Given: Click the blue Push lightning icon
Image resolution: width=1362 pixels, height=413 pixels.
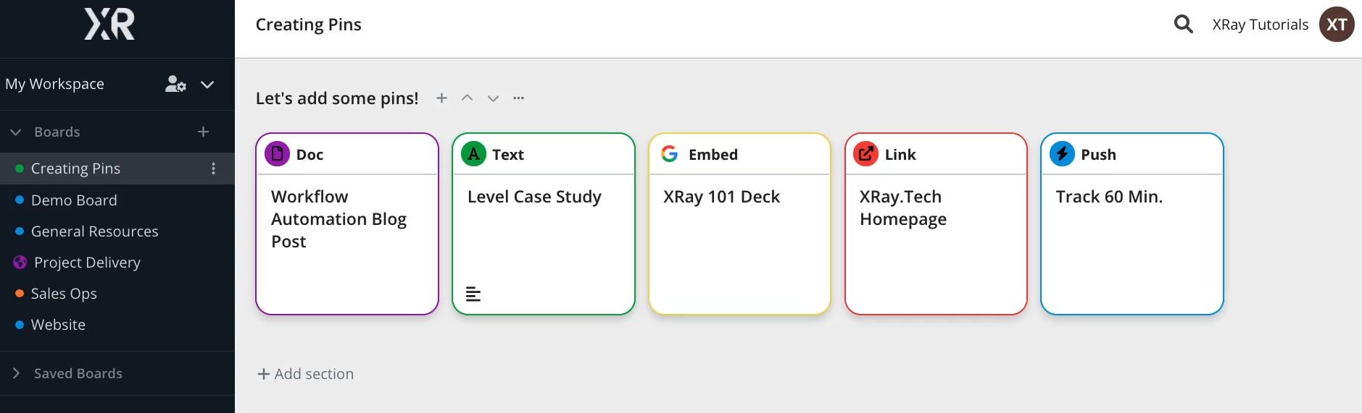Looking at the screenshot, I should (x=1062, y=154).
